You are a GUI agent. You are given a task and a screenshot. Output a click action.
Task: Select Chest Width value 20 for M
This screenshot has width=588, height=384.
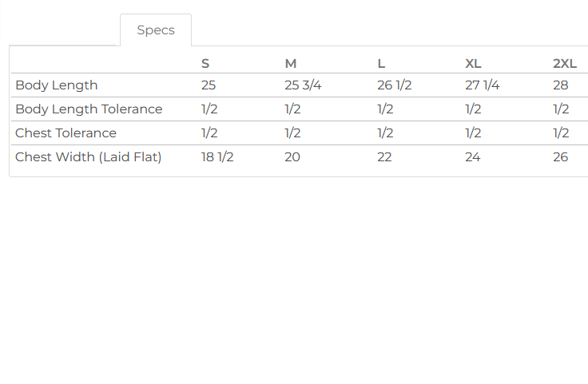coord(292,157)
